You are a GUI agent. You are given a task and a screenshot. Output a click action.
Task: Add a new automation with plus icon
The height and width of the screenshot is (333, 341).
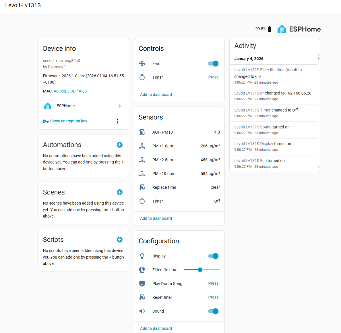tap(120, 145)
